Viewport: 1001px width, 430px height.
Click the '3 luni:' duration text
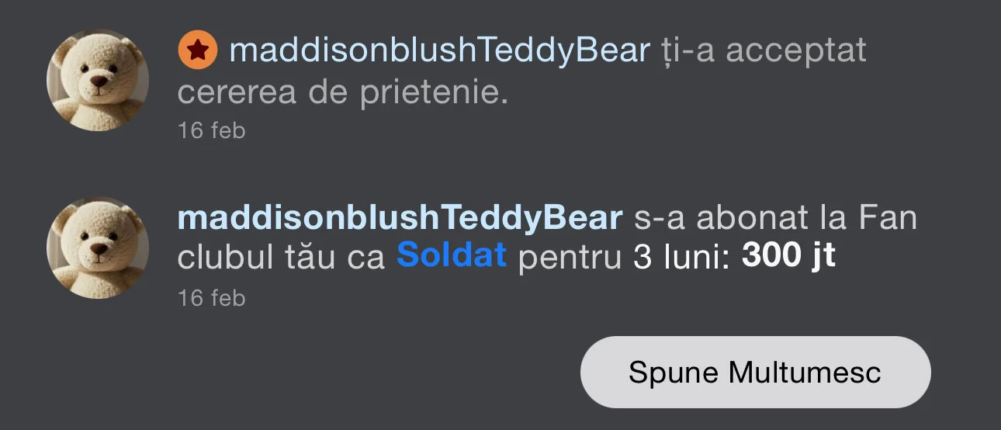(x=681, y=257)
